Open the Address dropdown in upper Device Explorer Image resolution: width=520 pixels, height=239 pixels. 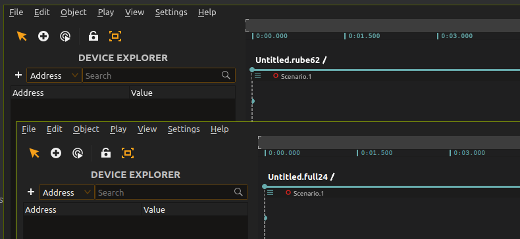click(x=55, y=76)
